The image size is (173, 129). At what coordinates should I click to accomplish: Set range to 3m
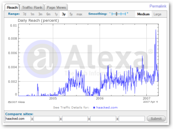coord(40,14)
